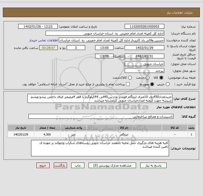Click price validity hour 13:00 field
The width and height of the screenshot is (203, 196).
click(104, 56)
